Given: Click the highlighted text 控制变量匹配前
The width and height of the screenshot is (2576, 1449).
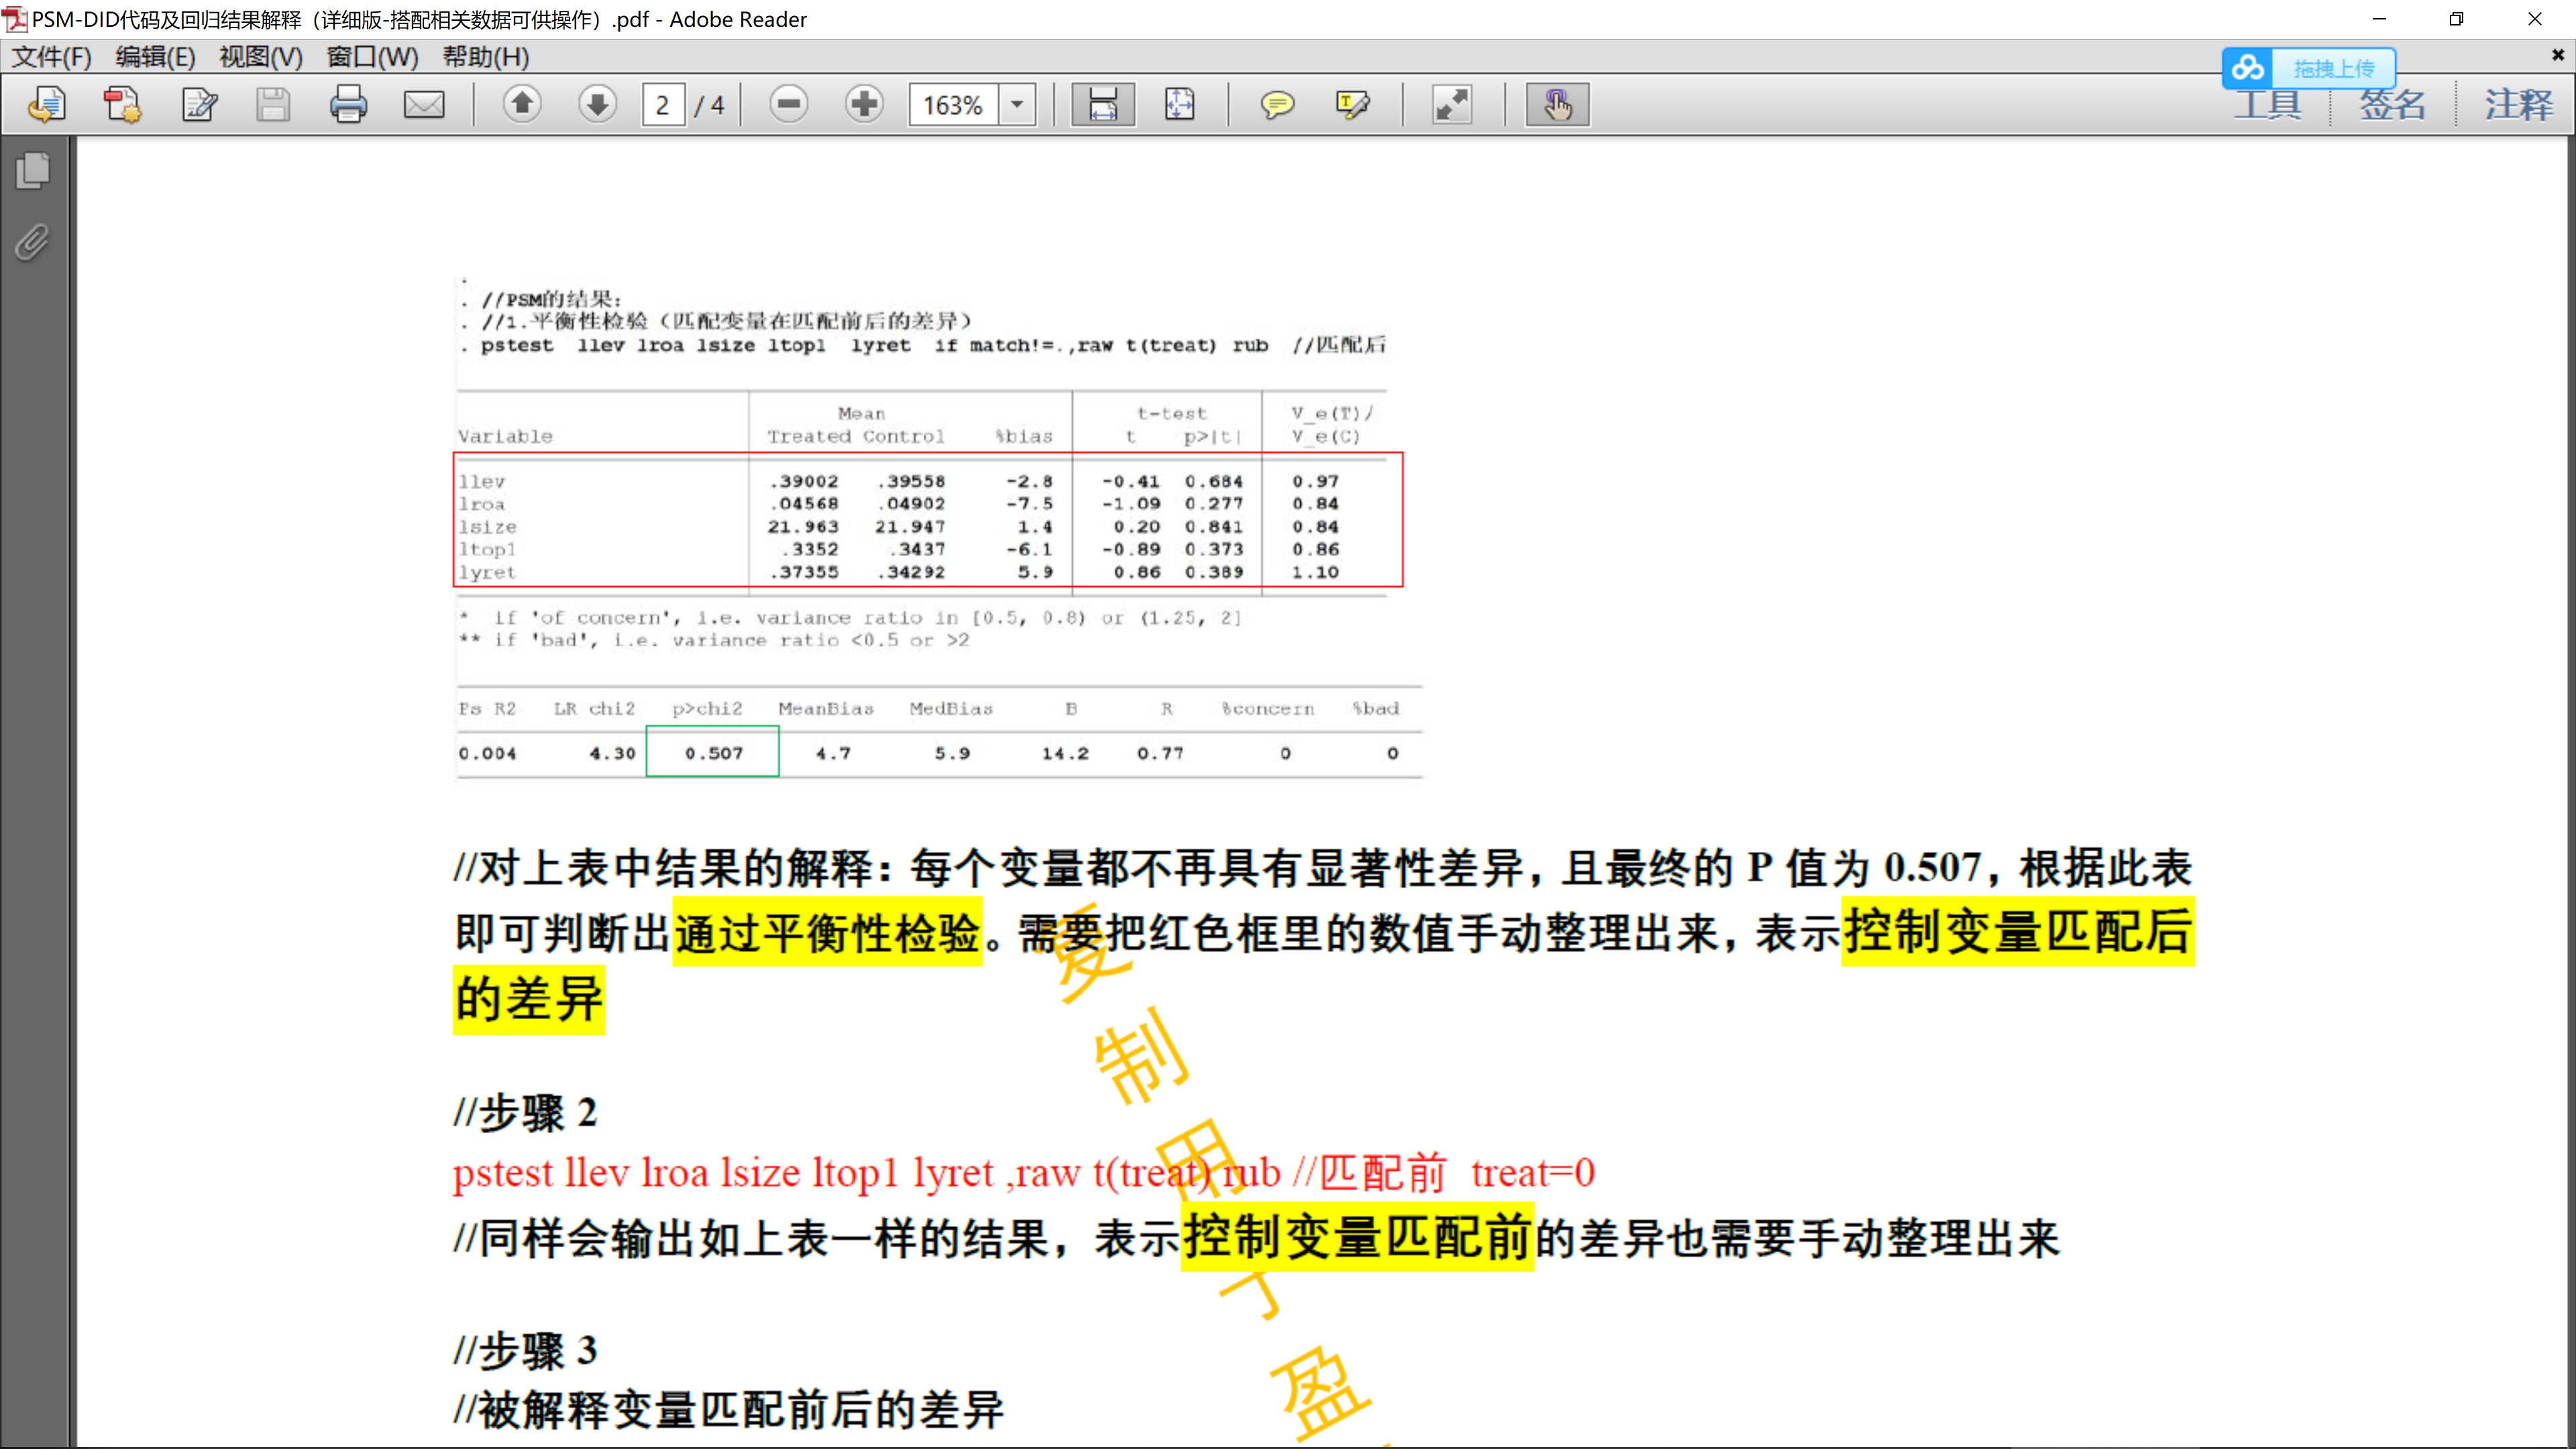Looking at the screenshot, I should coord(1357,1238).
